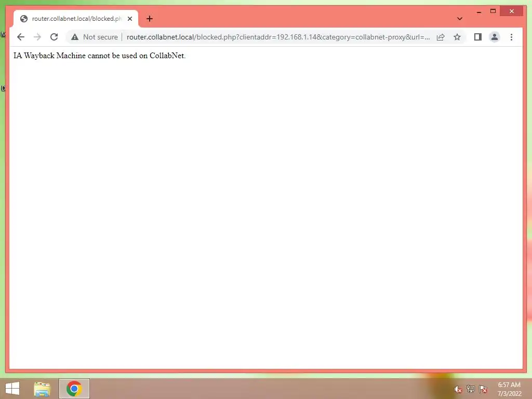
Task: Click the 'Not secure' label
Action: click(x=100, y=37)
